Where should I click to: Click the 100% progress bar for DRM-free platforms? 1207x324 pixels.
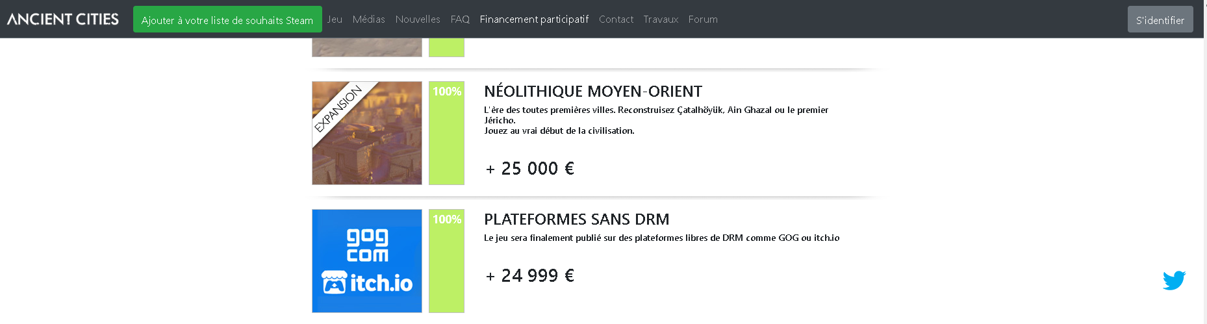tap(446, 261)
